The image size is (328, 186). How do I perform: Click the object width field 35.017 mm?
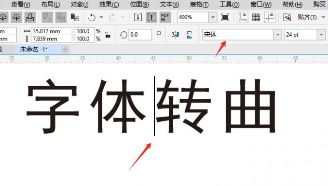pyautogui.click(x=52, y=31)
